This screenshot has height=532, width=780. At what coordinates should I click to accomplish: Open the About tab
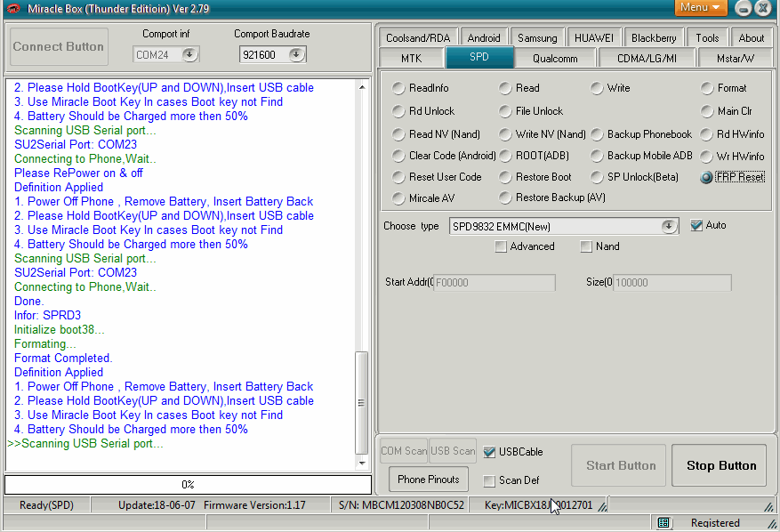(752, 38)
